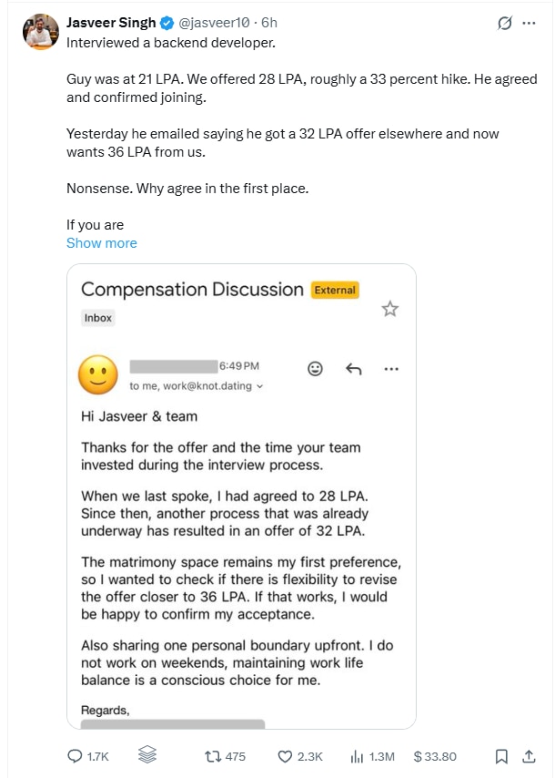Star the Compensation Discussion email
The image size is (555, 778).
pos(390,309)
